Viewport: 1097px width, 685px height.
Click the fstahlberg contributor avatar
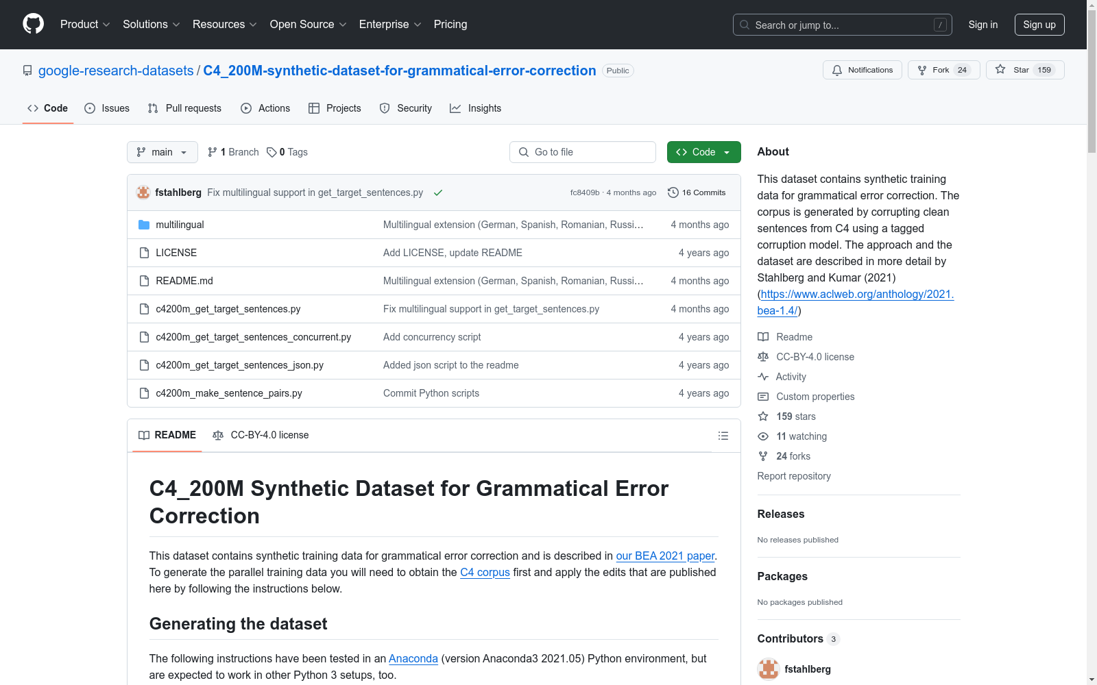click(769, 669)
